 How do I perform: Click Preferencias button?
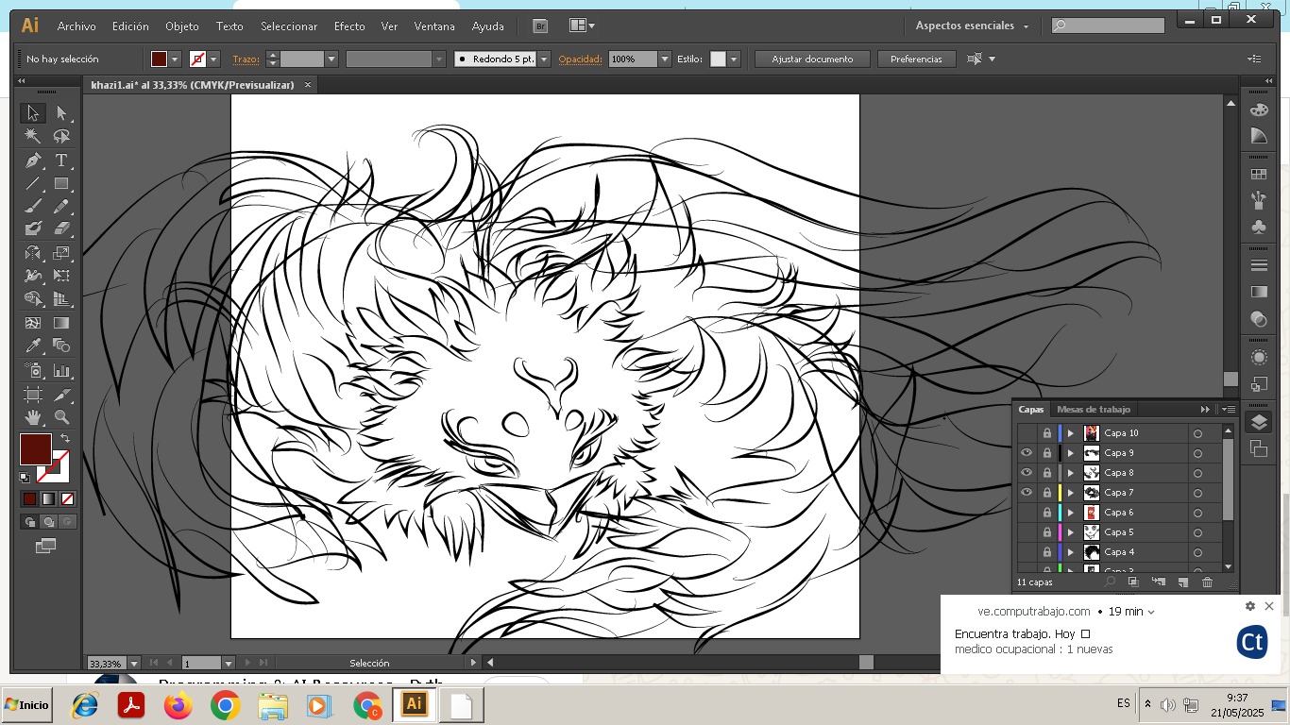coord(916,59)
